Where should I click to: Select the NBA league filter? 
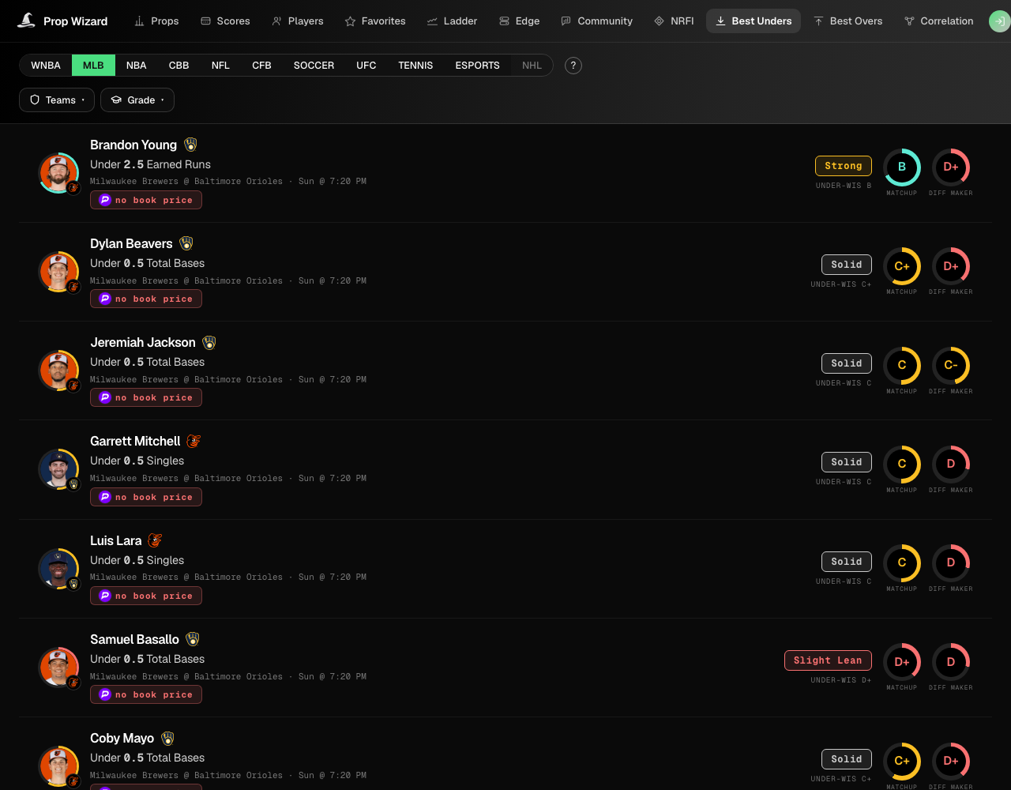click(x=137, y=66)
